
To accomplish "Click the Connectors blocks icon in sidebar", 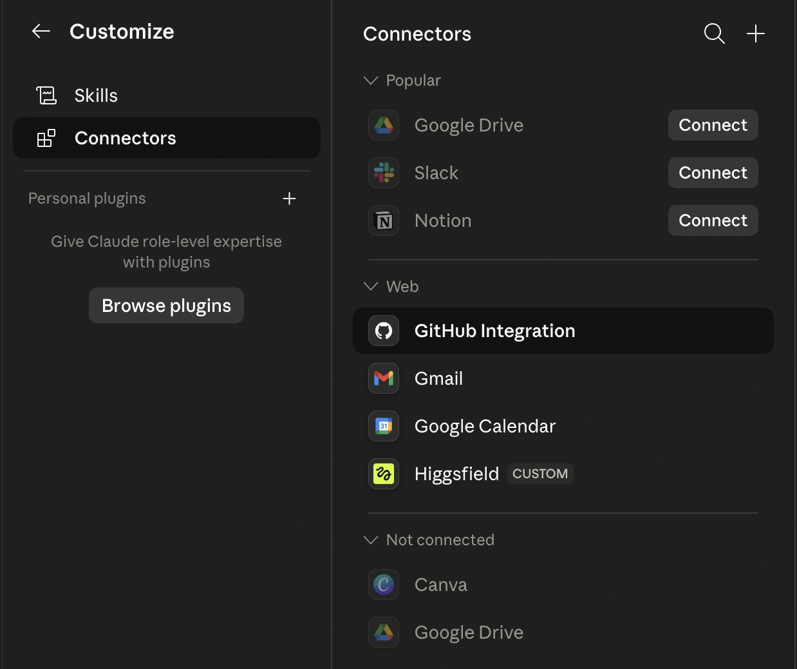I will (46, 138).
